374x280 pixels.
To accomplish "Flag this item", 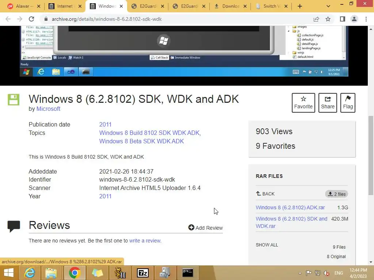I will pos(348,102).
